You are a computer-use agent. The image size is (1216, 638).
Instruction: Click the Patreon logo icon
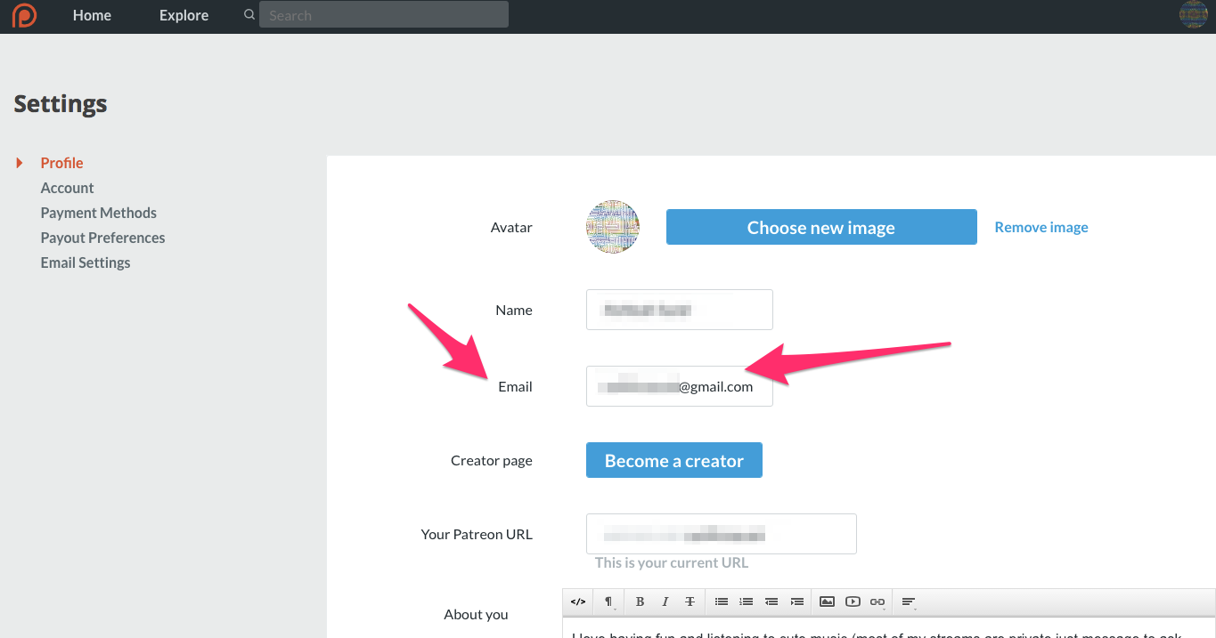24,15
